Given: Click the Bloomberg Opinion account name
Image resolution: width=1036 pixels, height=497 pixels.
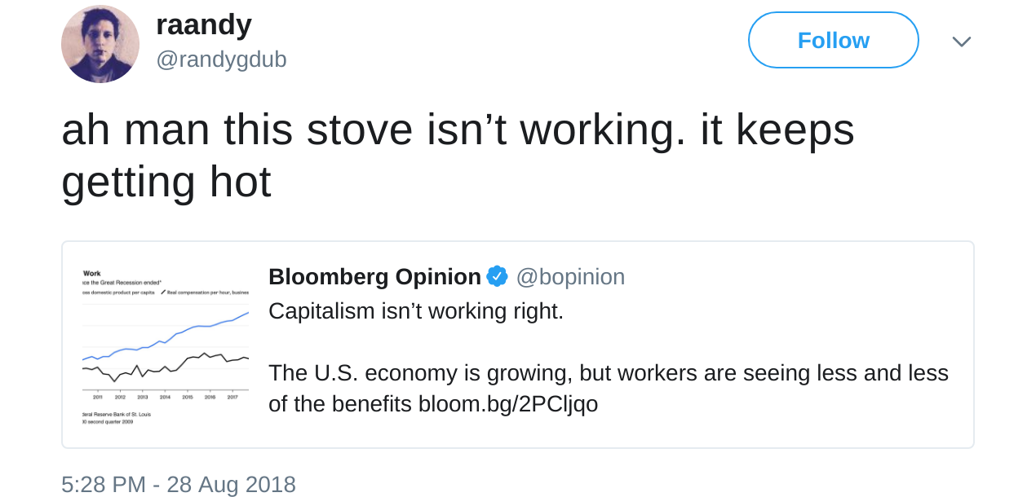Looking at the screenshot, I should click(374, 277).
